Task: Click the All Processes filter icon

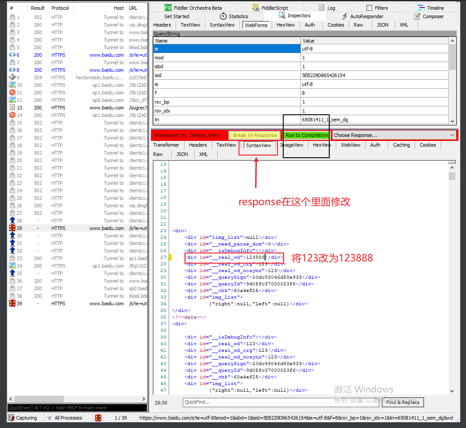Action: point(49,418)
